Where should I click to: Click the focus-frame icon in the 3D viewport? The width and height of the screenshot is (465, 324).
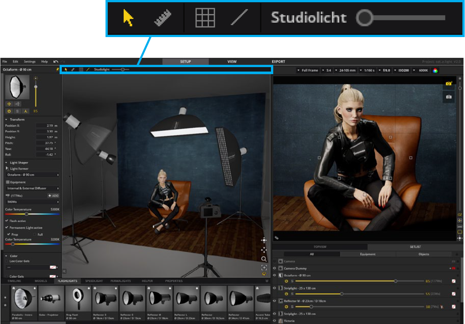(x=264, y=267)
